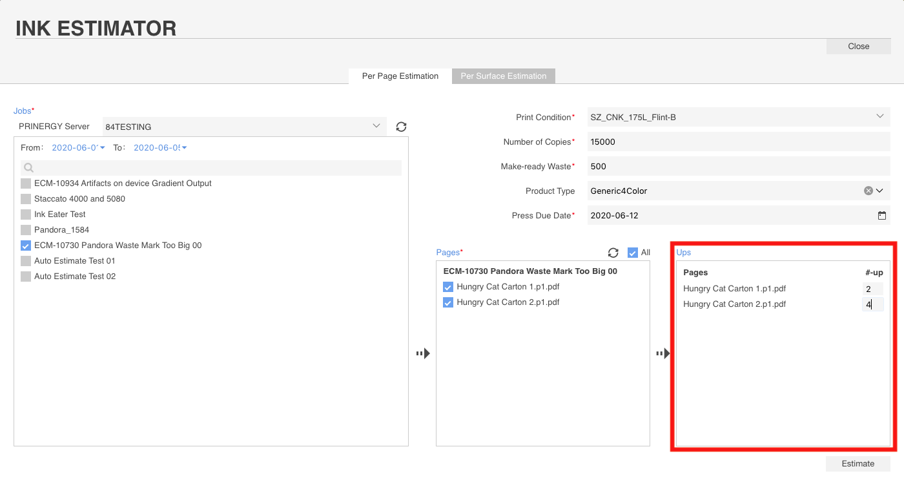Click the jobs search input field
This screenshot has height=491, width=904.
tap(211, 168)
